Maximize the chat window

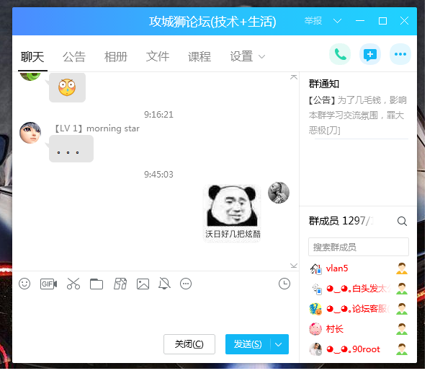coord(382,21)
